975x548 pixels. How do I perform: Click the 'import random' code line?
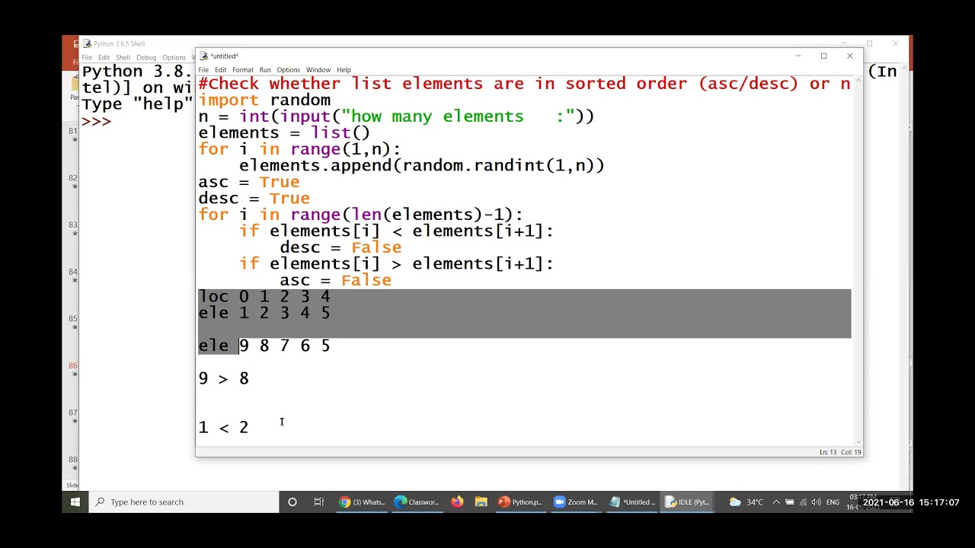[x=264, y=100]
